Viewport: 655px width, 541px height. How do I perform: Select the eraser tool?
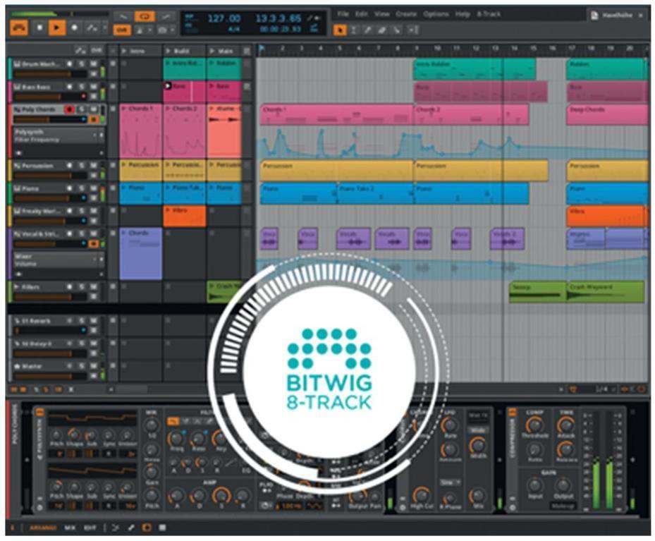(382, 30)
